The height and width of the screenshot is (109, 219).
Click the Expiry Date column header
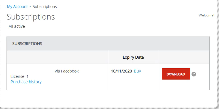point(133,57)
